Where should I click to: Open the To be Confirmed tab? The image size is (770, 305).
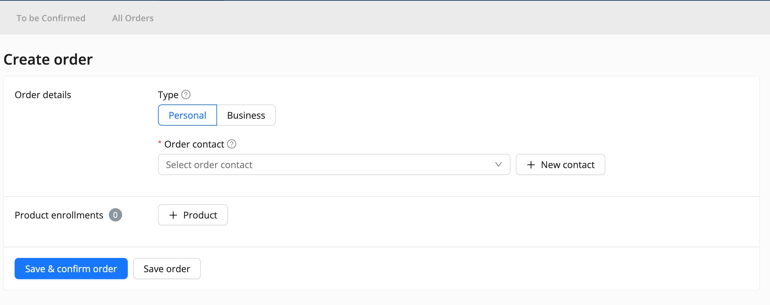coord(51,18)
